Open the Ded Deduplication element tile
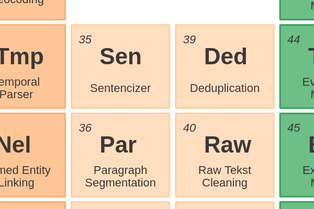This screenshot has height=209, width=314. click(x=225, y=66)
